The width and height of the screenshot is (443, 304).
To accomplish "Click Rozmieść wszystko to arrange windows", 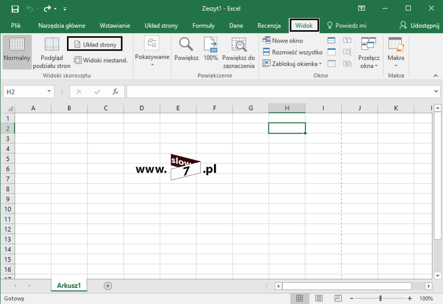I will click(x=292, y=52).
